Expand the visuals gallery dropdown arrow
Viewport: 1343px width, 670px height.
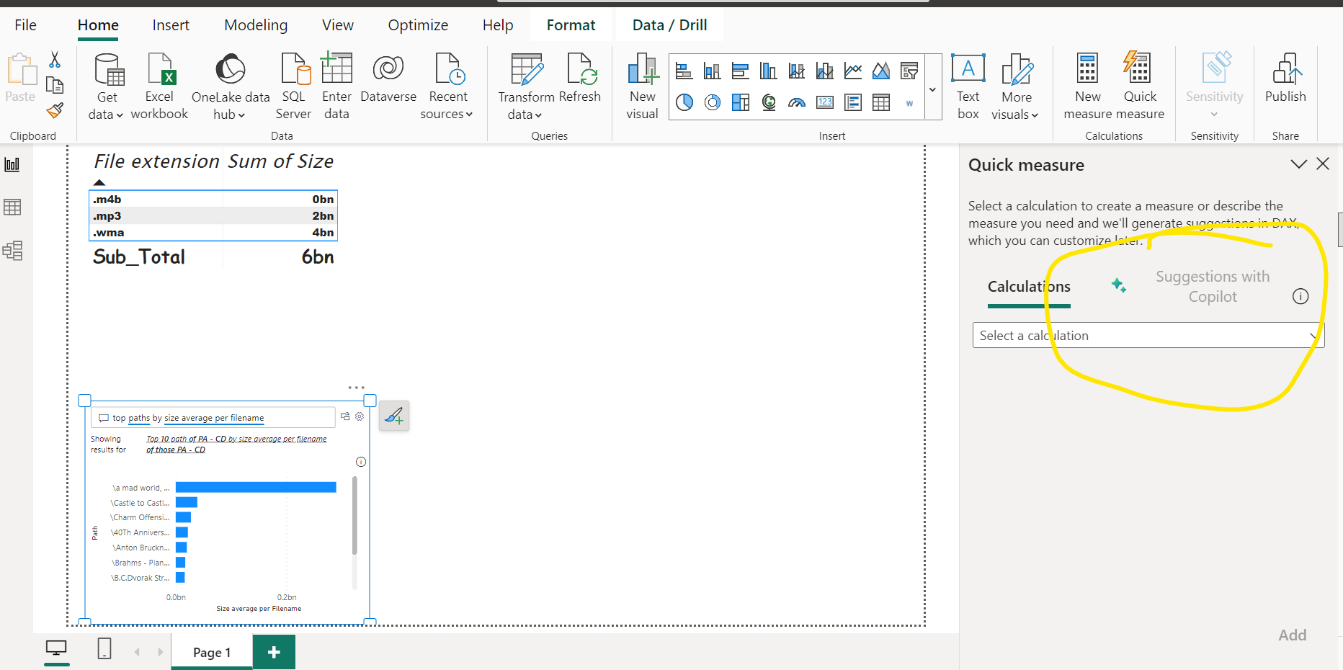point(932,89)
